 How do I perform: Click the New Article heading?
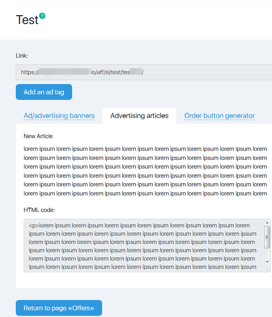click(38, 136)
